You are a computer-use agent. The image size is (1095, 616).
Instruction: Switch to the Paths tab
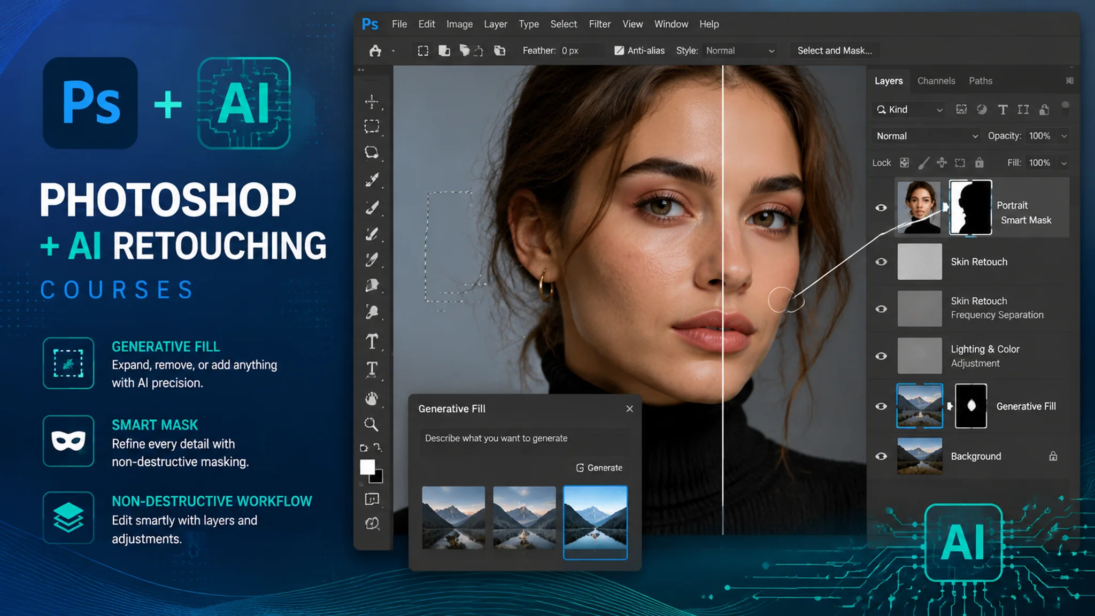981,81
